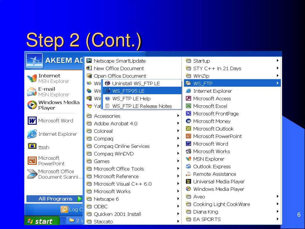
Task: Click the MSN Explorer butterfly icon beside Internet
Action: (32, 78)
